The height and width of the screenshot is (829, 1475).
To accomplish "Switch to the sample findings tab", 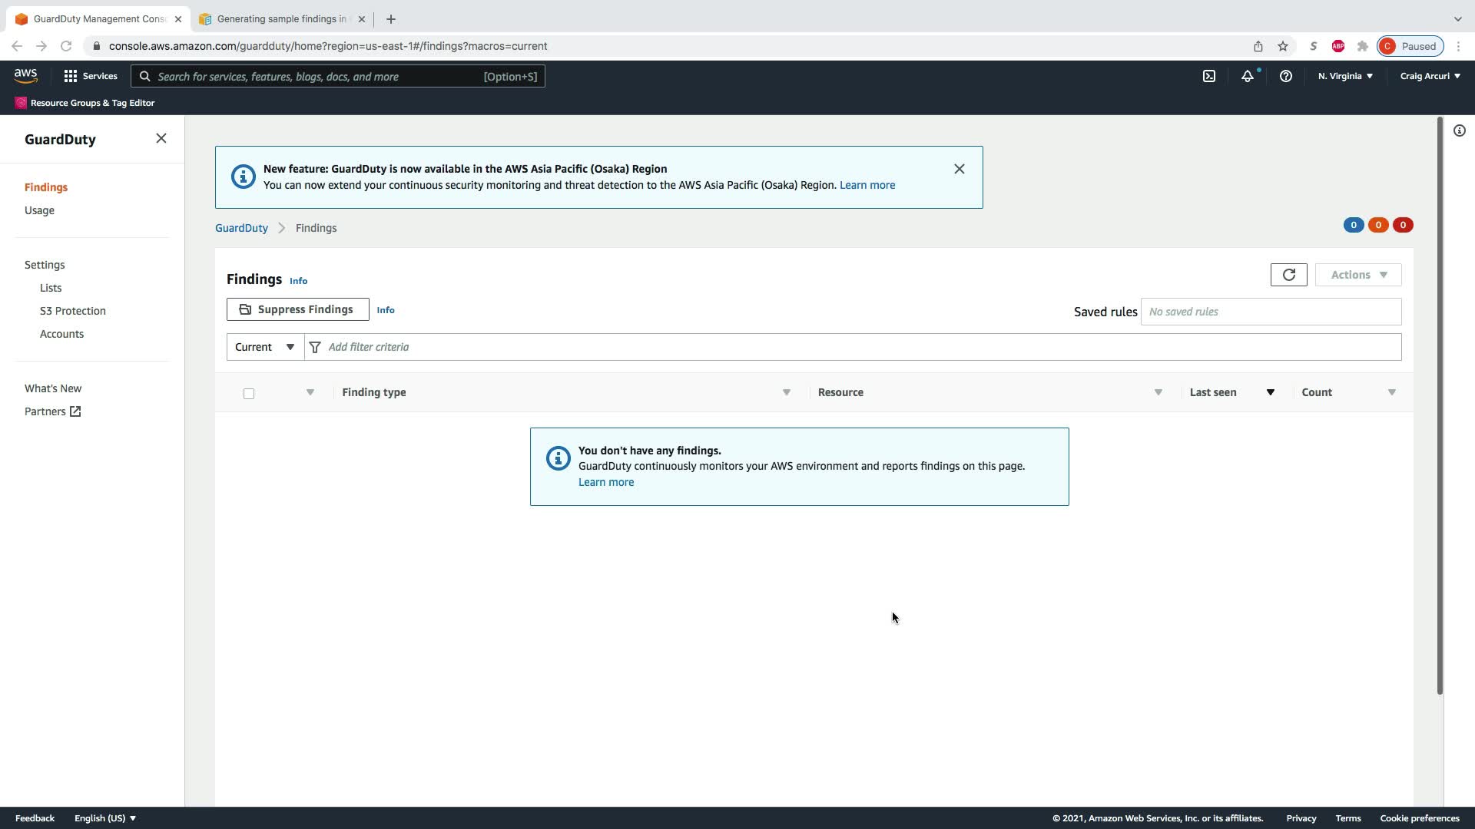I will point(280,19).
